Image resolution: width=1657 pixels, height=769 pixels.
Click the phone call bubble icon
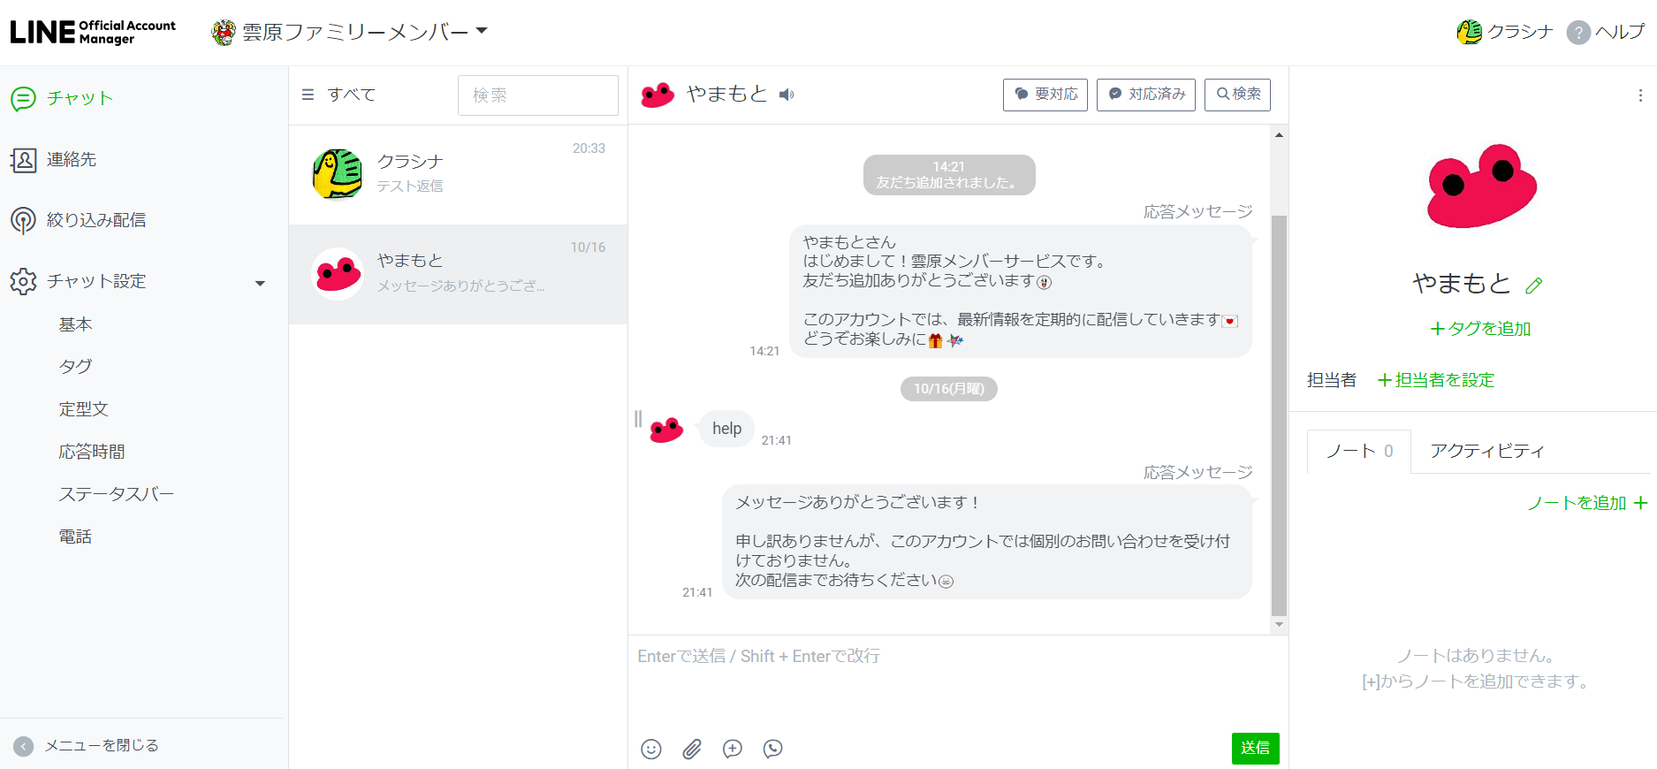[773, 750]
